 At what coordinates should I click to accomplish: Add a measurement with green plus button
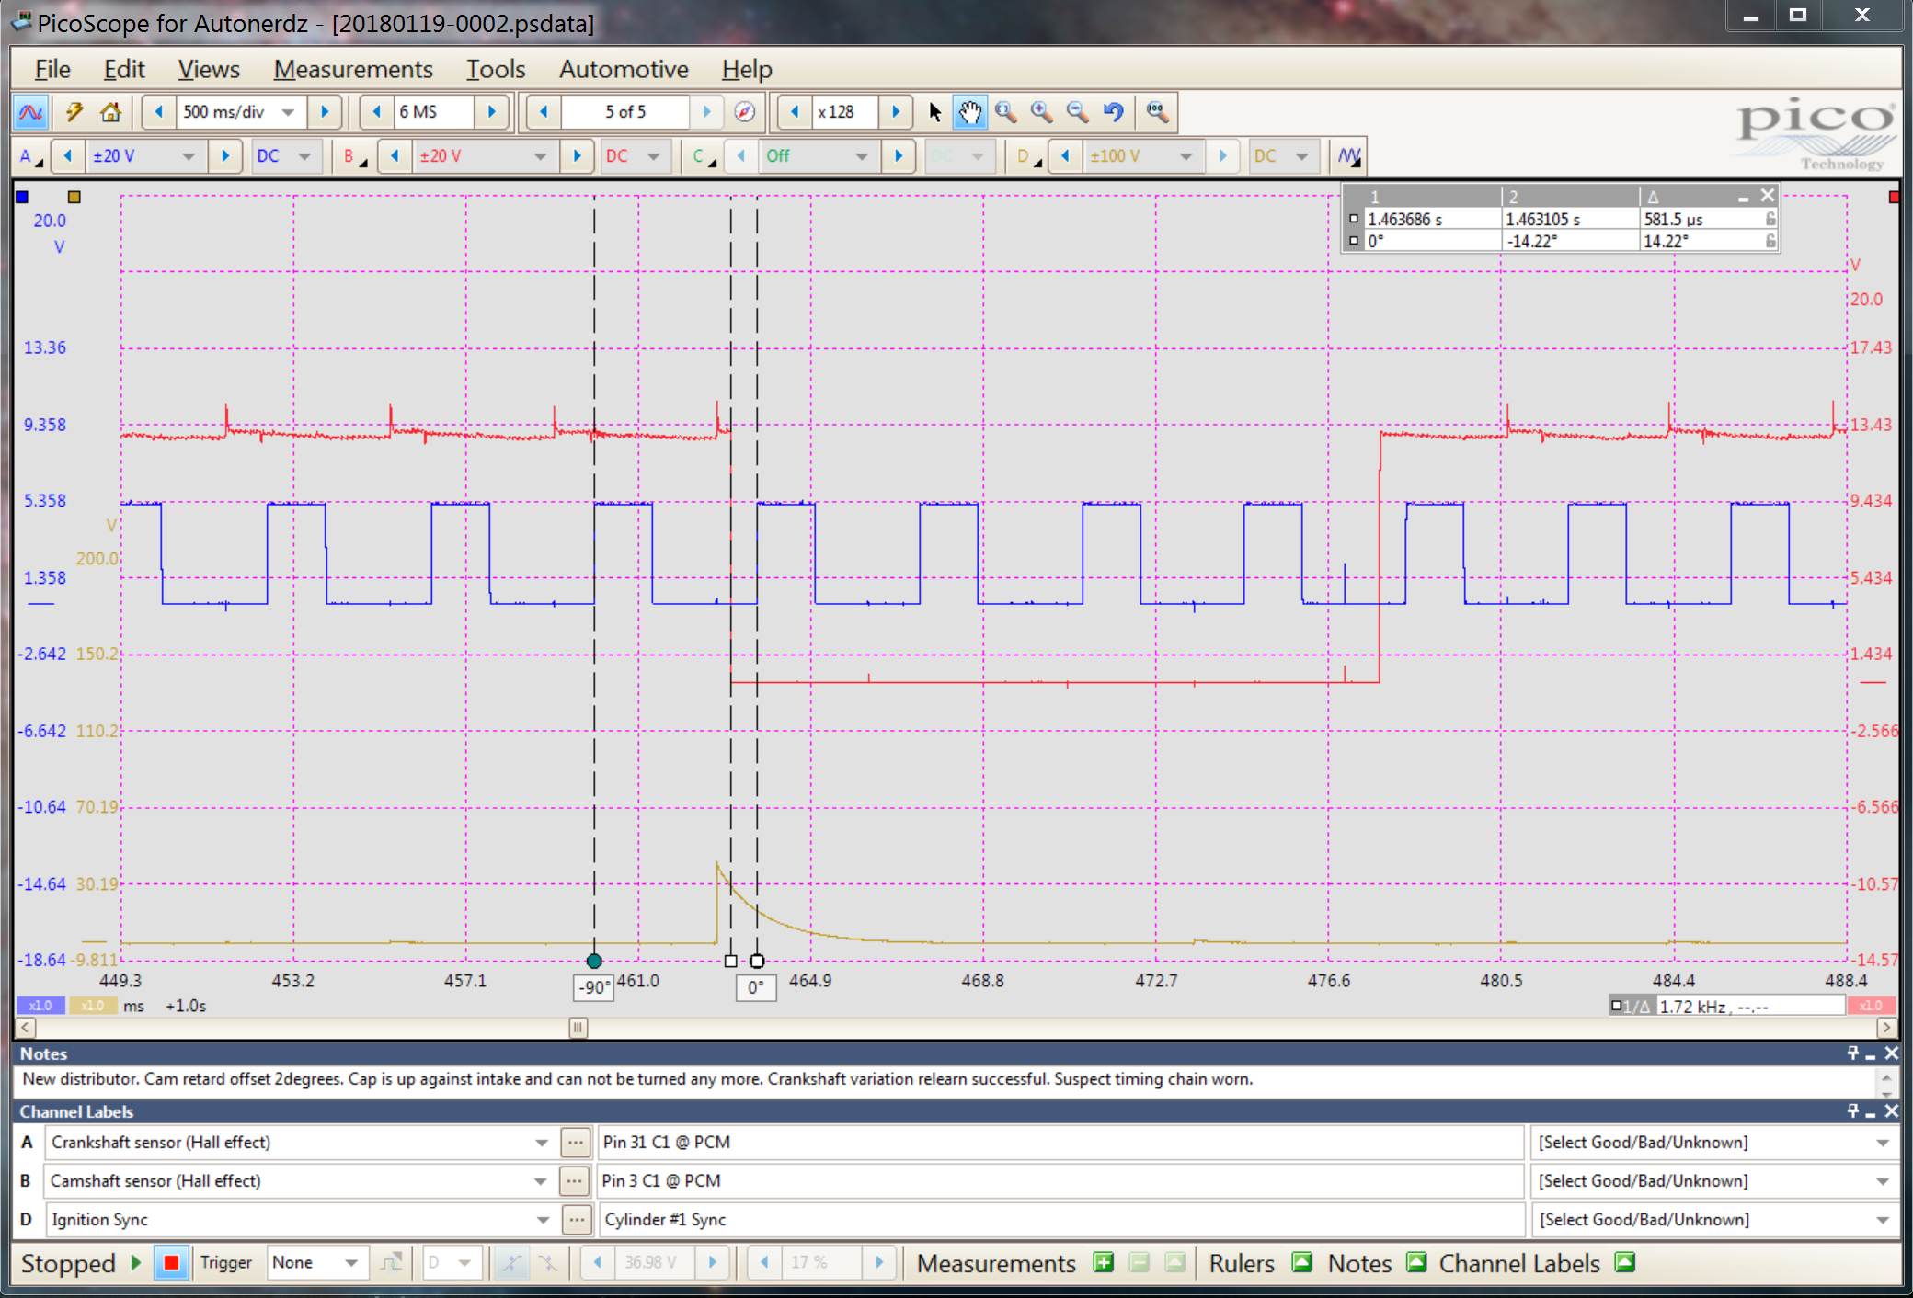1103,1263
